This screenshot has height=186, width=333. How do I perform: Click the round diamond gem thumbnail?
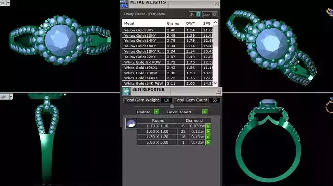131,124
